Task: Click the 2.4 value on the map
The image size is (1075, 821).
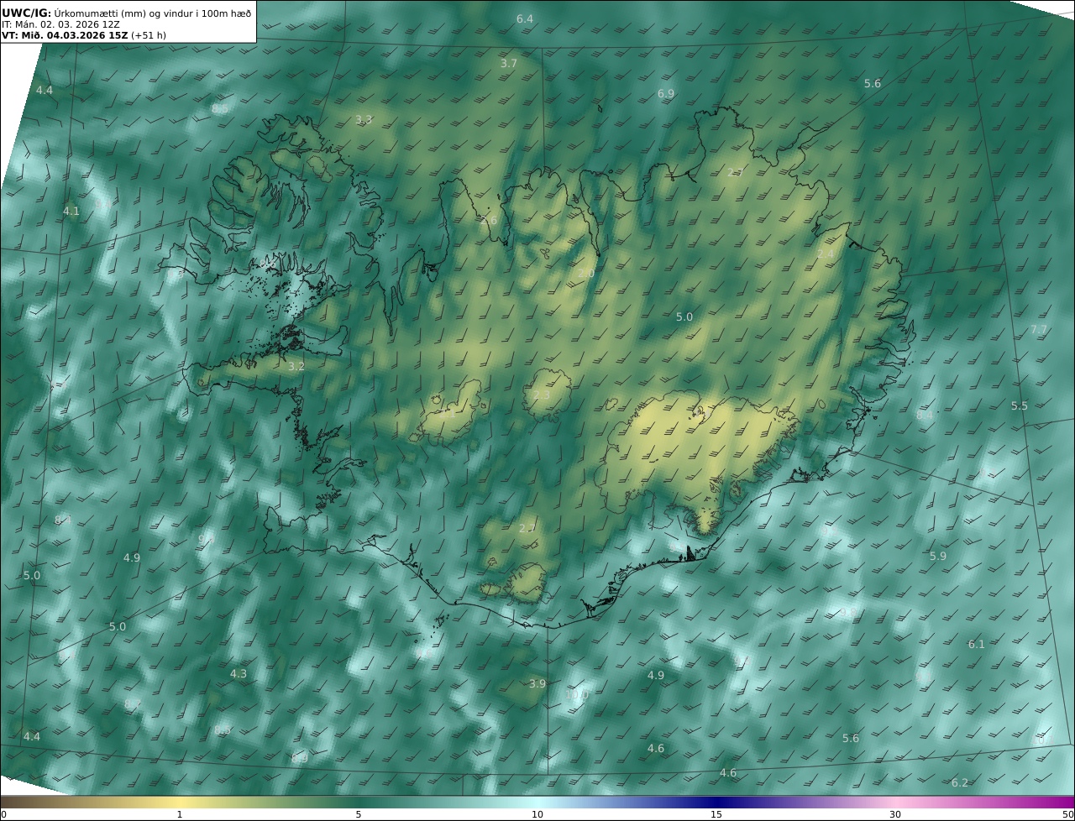Action: click(x=826, y=254)
